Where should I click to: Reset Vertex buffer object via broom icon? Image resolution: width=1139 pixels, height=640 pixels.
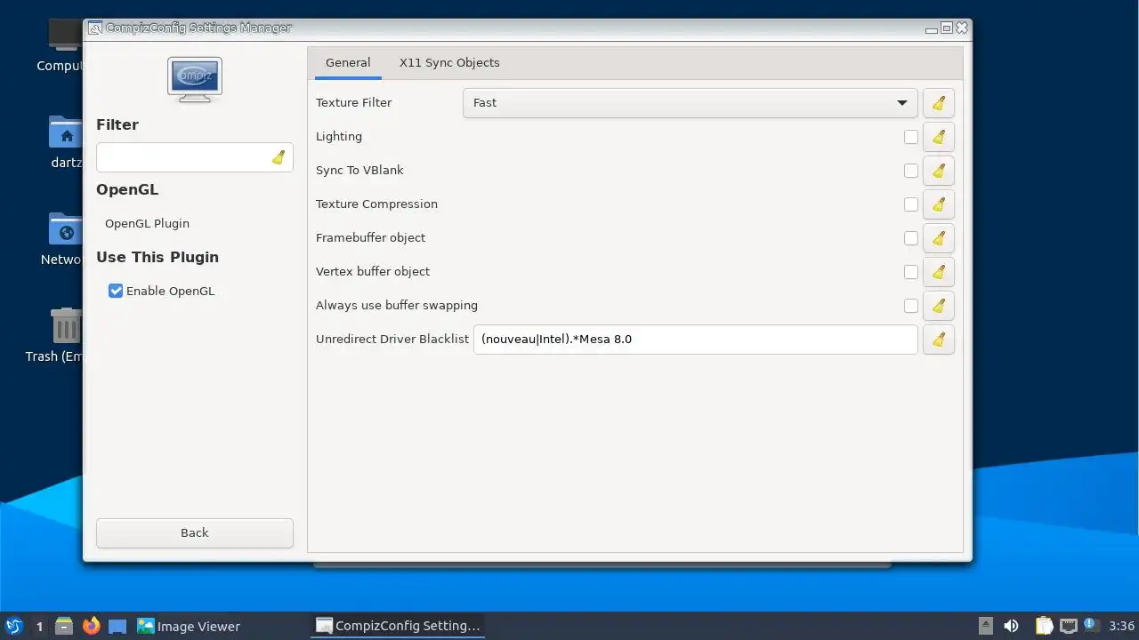[x=938, y=272]
